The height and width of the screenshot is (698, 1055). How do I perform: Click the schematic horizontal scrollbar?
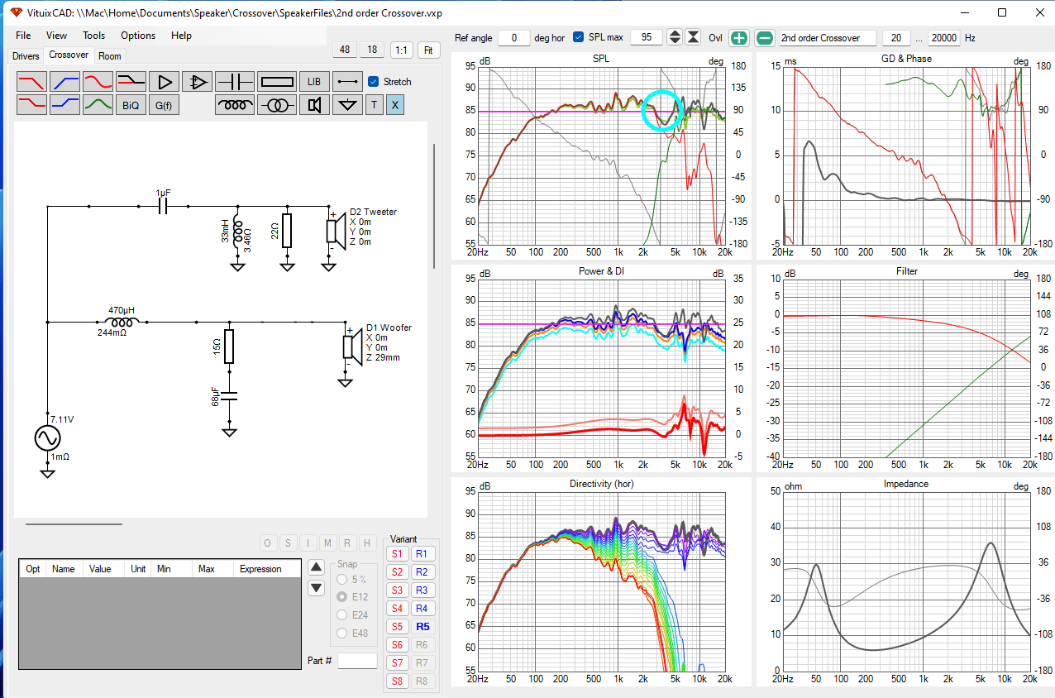74,523
